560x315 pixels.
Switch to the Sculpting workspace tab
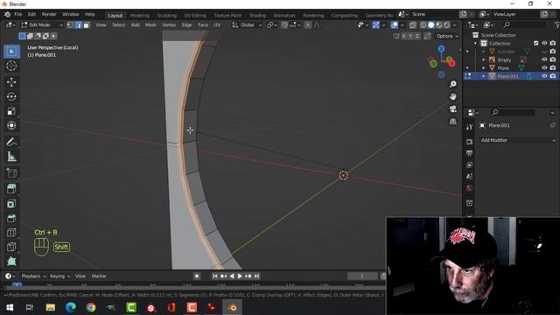(x=167, y=16)
